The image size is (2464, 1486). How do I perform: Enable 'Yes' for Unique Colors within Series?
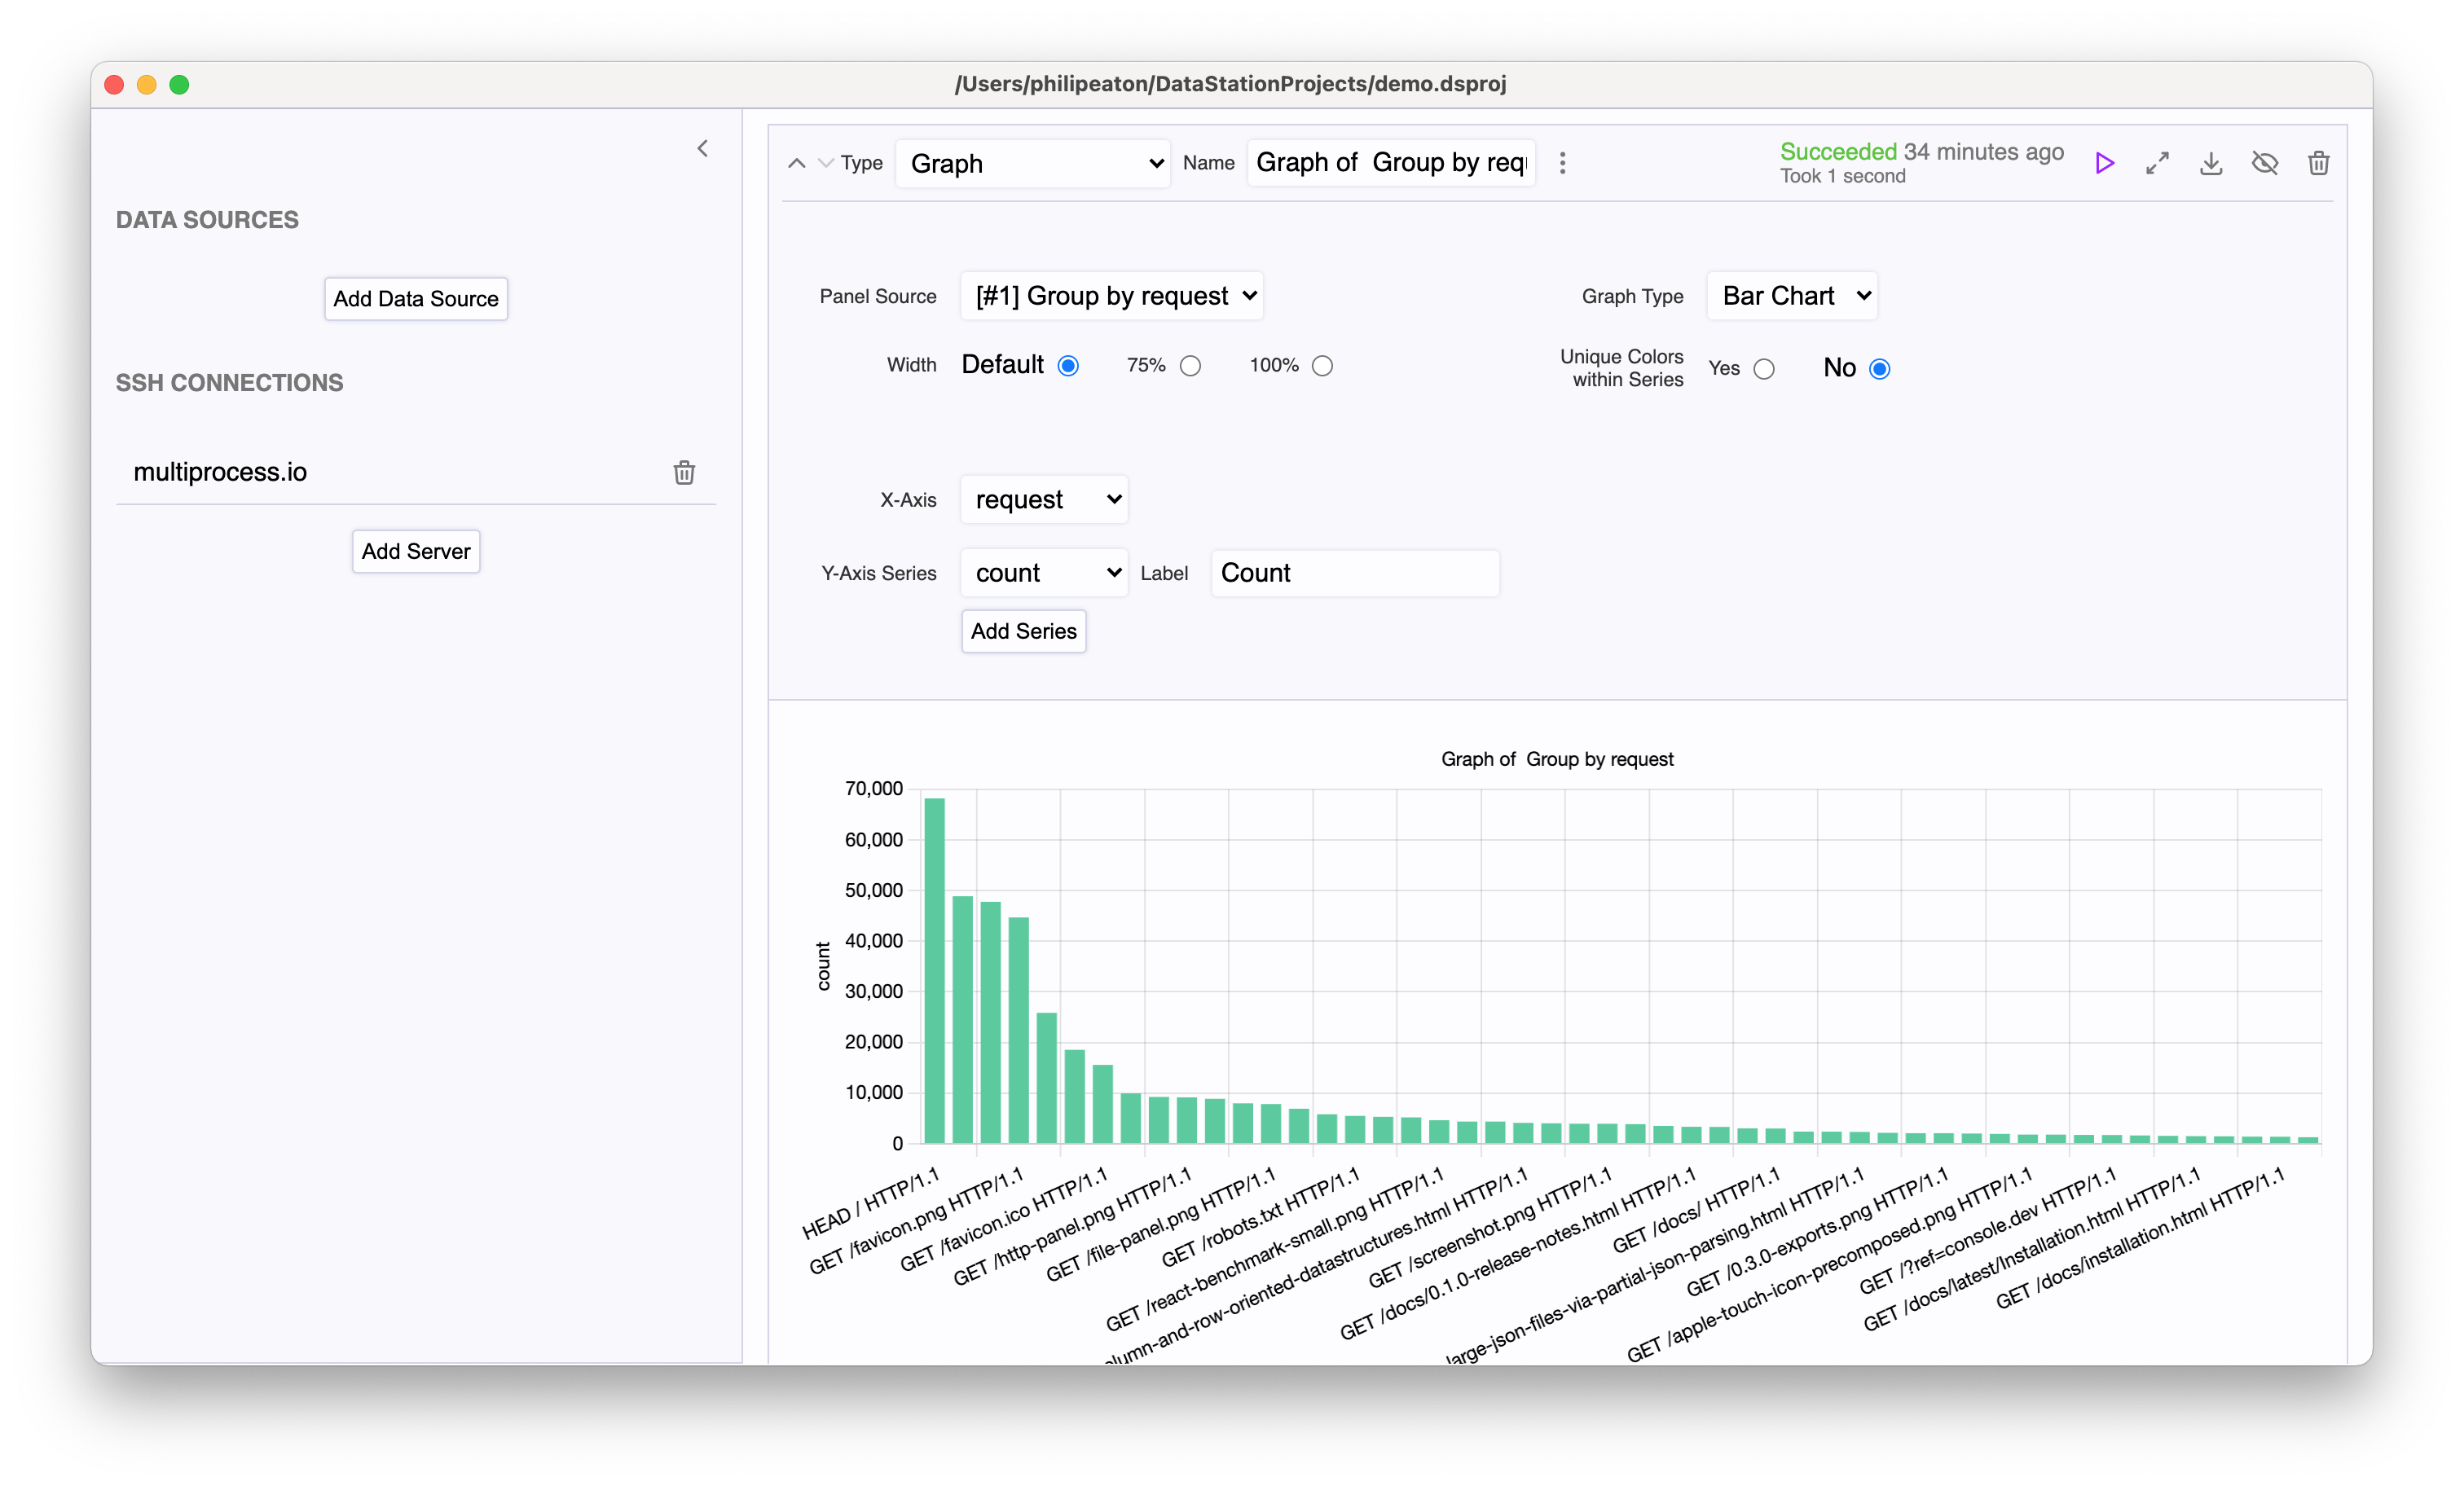1763,368
